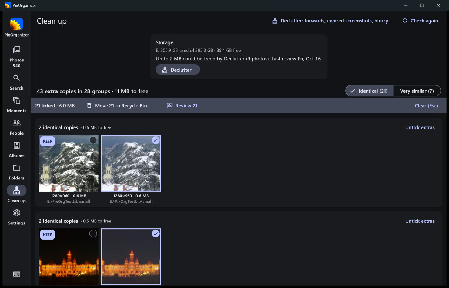Untick extras for the 0.6 MB group
Viewport: 449px width, 288px height.
420,127
